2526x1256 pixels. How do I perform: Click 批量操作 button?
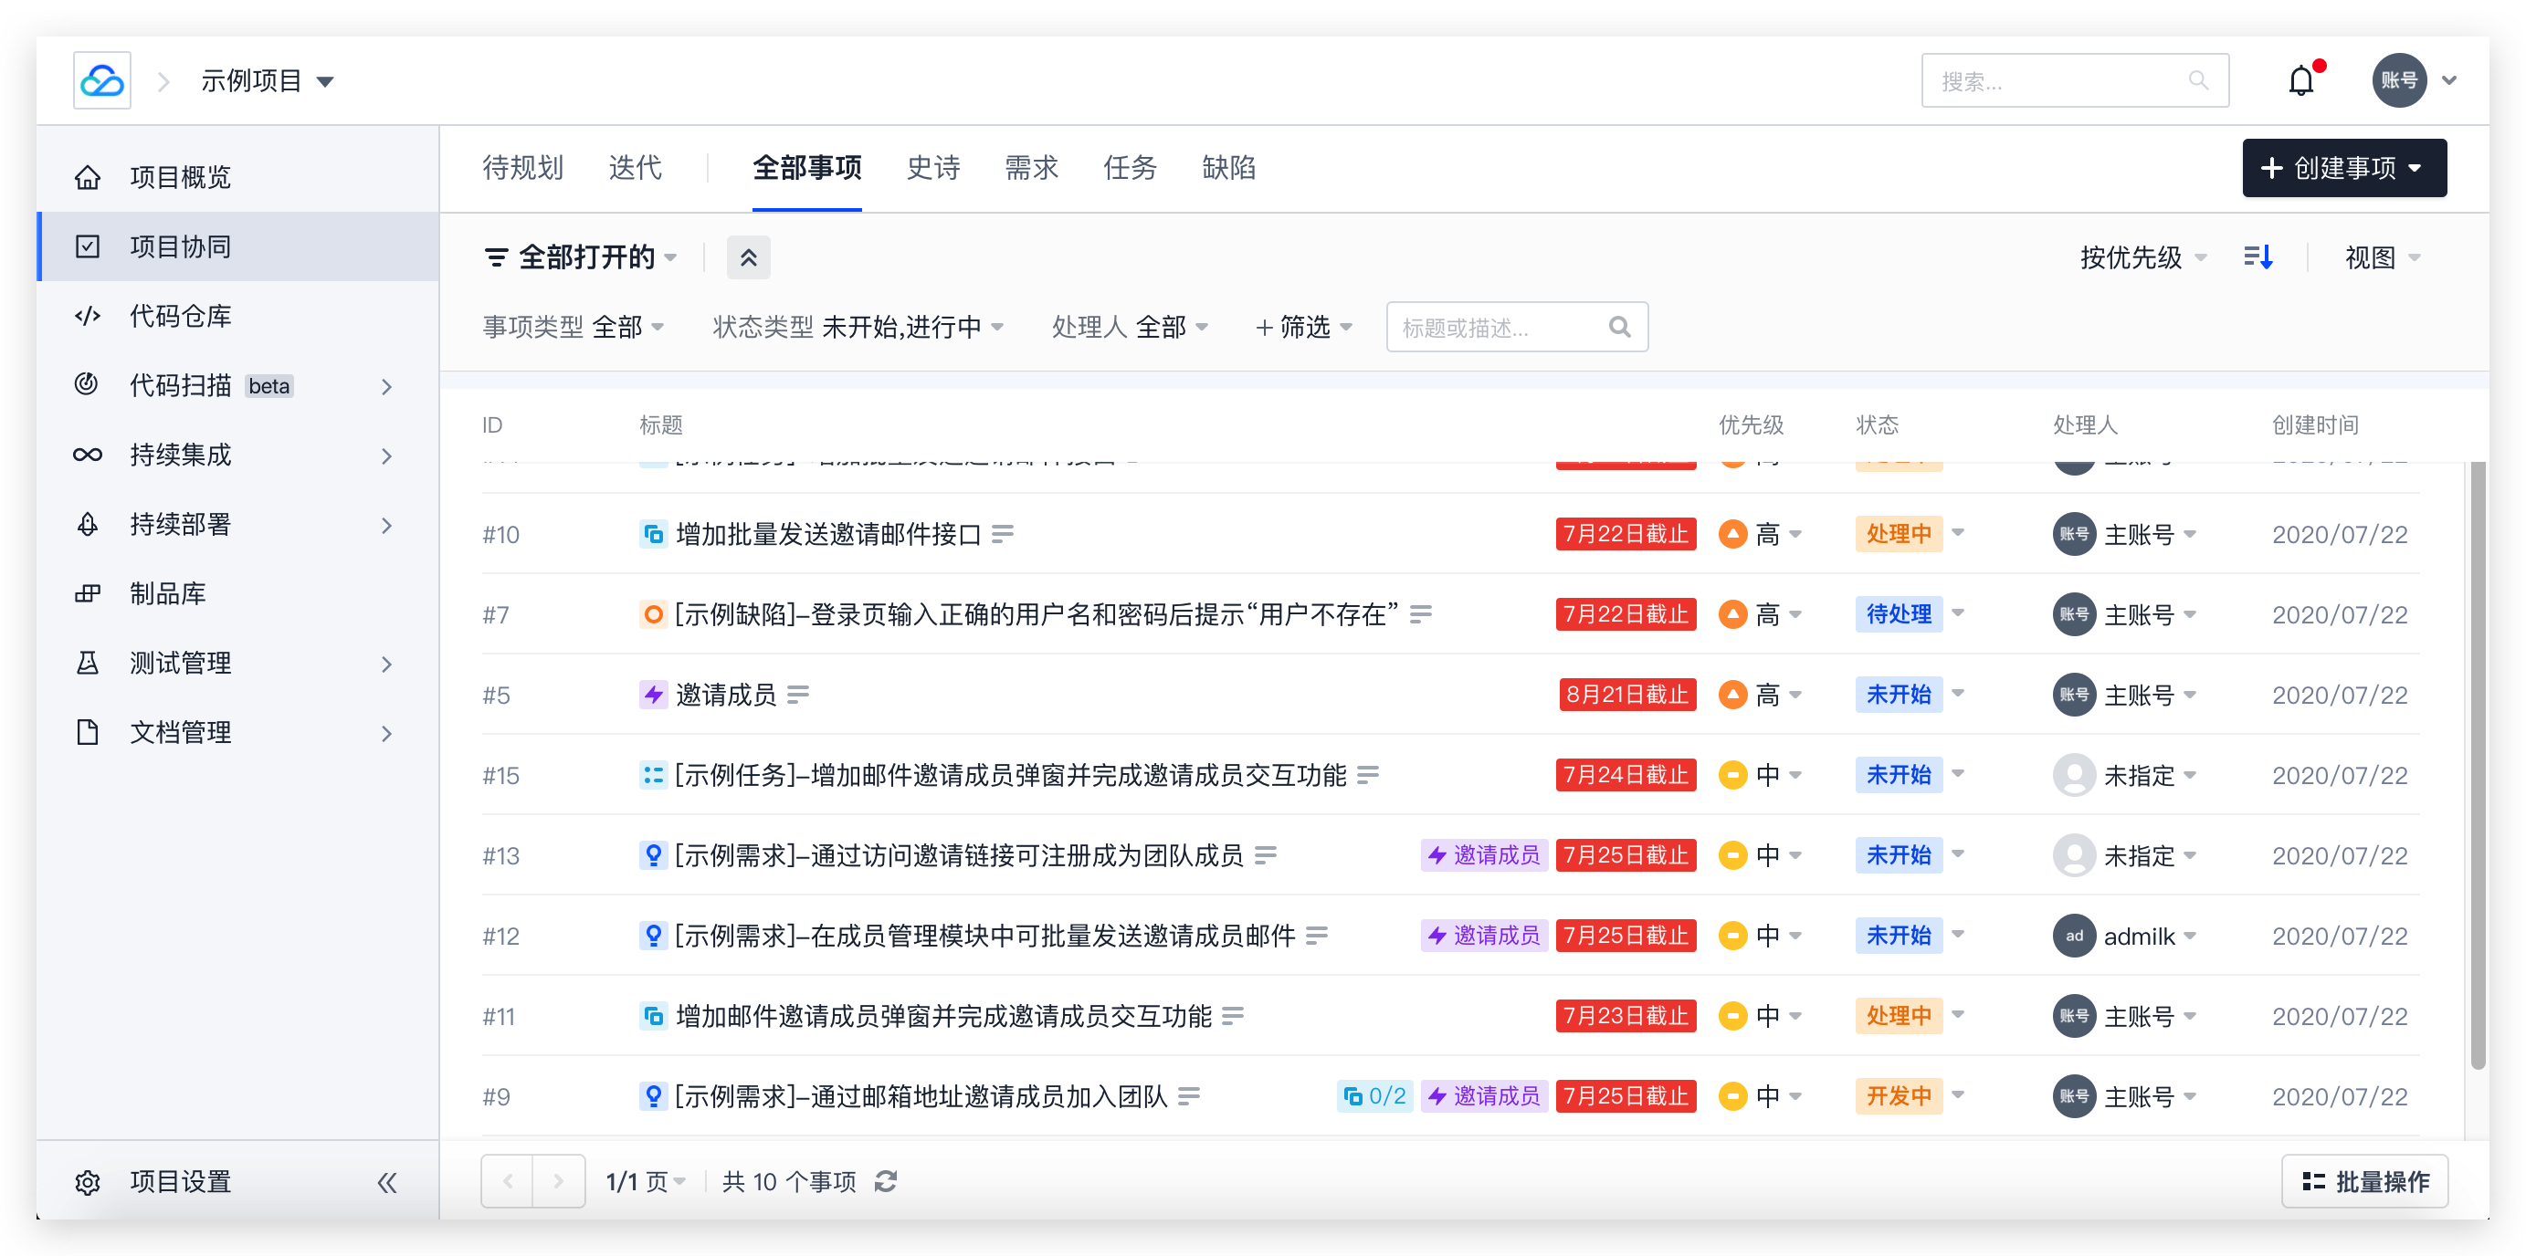2364,1181
